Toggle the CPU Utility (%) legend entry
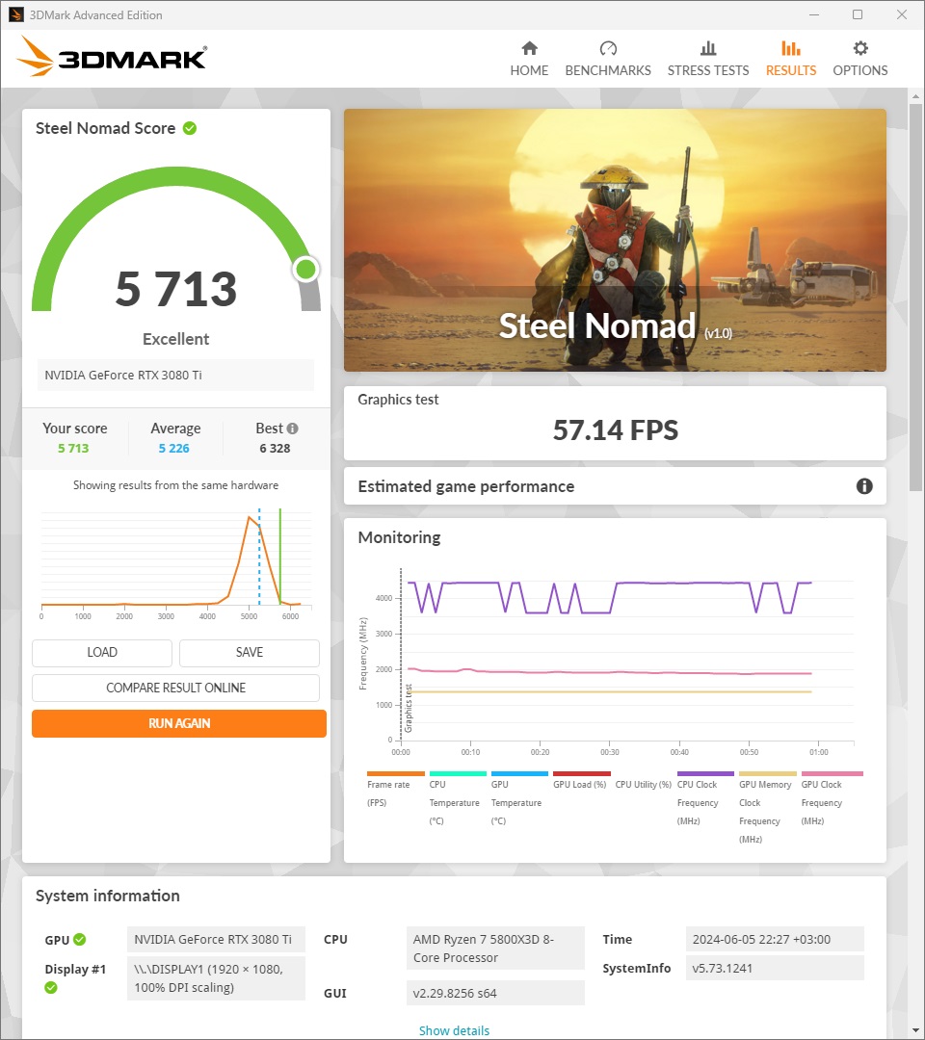The image size is (925, 1040). click(x=643, y=784)
